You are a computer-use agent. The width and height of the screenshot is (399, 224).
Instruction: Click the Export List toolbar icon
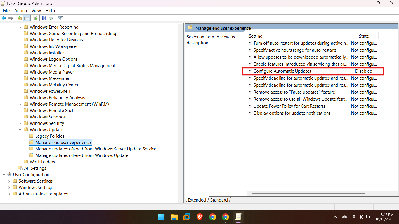point(35,18)
